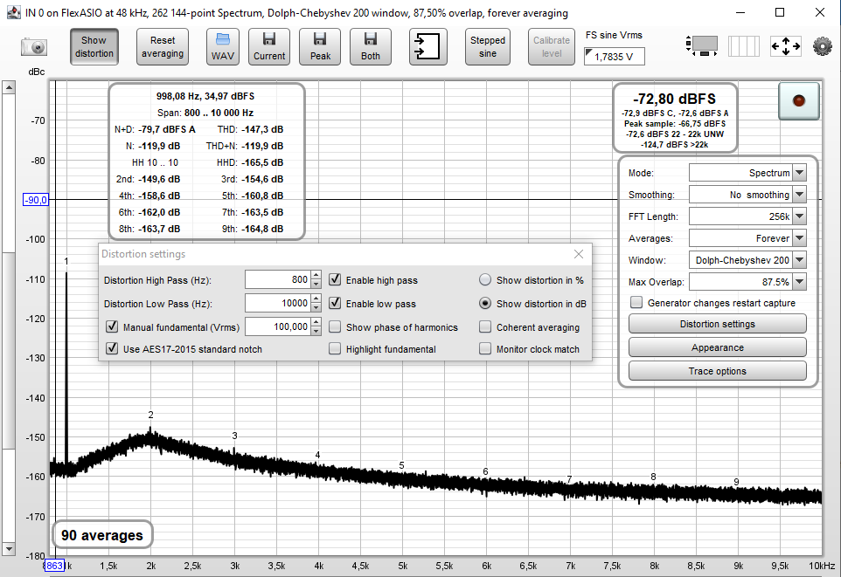Capture graph with the camera icon
Screen dimensions: 841x577
pyautogui.click(x=34, y=47)
